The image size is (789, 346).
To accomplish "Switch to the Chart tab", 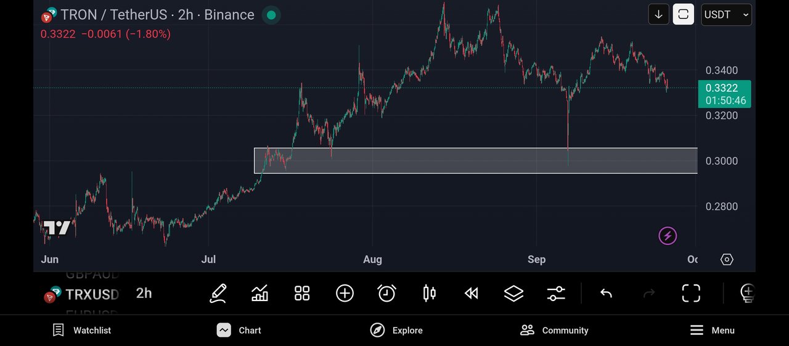I will tap(239, 331).
